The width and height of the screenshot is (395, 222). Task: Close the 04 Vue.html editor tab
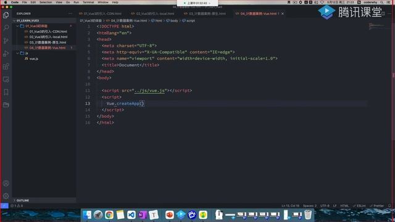tap(283, 14)
